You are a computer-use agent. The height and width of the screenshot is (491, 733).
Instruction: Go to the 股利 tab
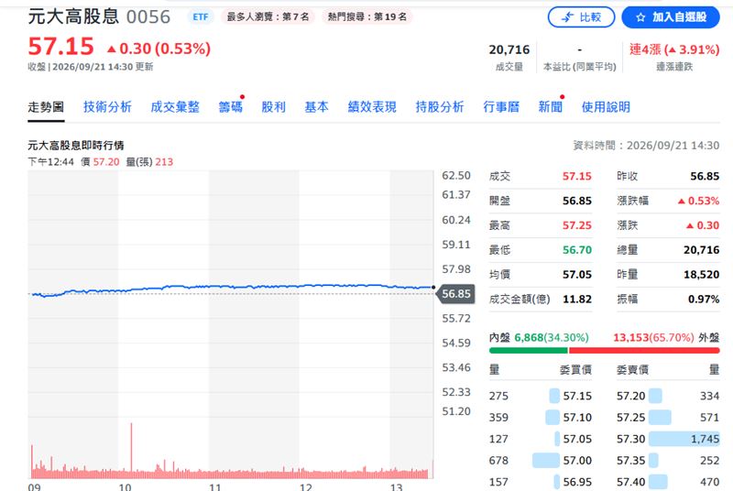pyautogui.click(x=273, y=107)
